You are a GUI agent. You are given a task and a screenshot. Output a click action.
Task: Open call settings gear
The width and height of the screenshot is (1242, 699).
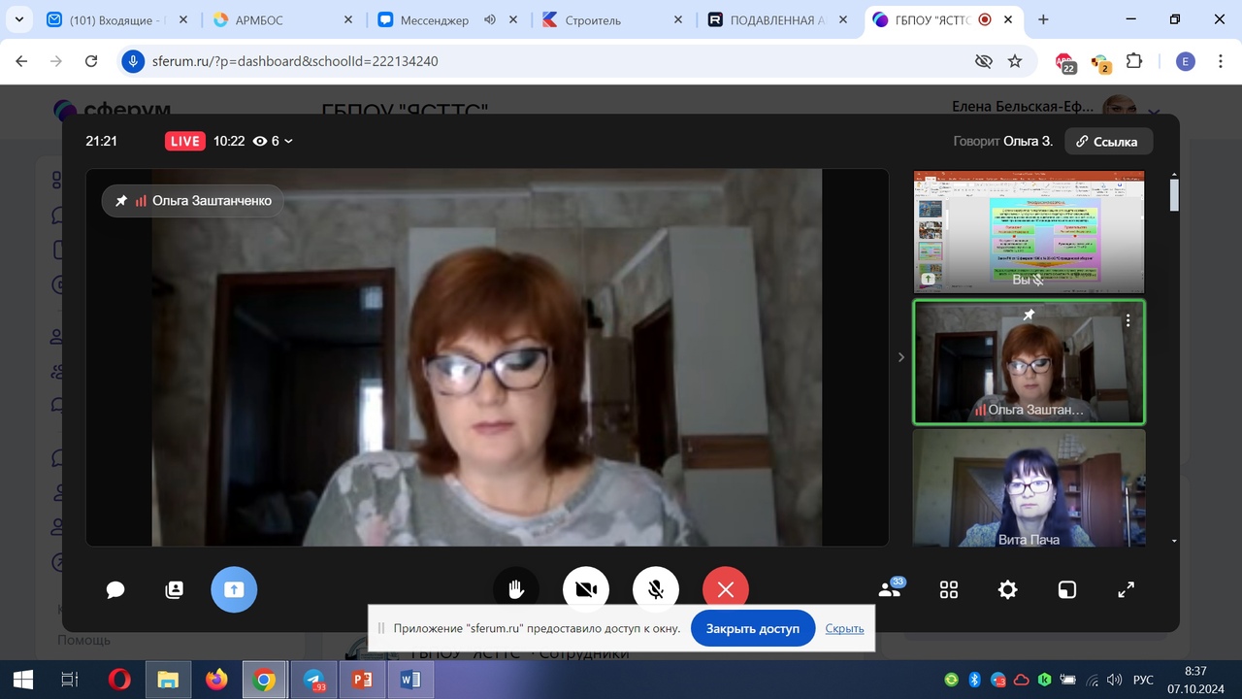(x=1008, y=589)
